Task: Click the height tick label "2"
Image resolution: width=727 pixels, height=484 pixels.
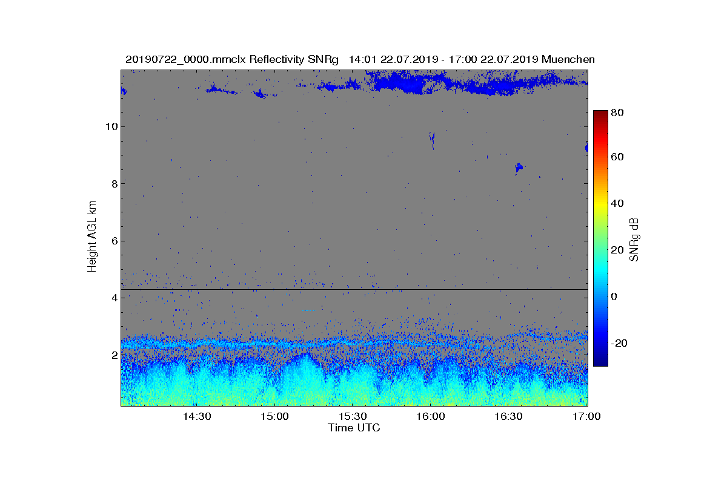Action: click(x=114, y=355)
